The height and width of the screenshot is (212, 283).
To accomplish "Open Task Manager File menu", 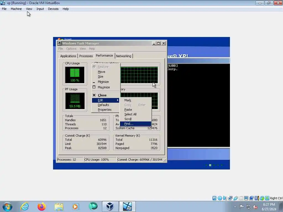I will [61, 49].
